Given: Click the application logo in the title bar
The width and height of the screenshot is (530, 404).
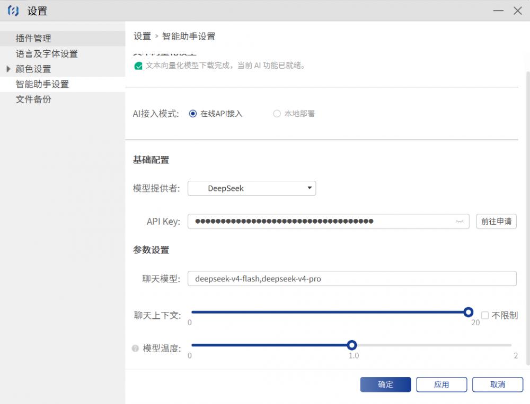Looking at the screenshot, I should click(x=12, y=11).
